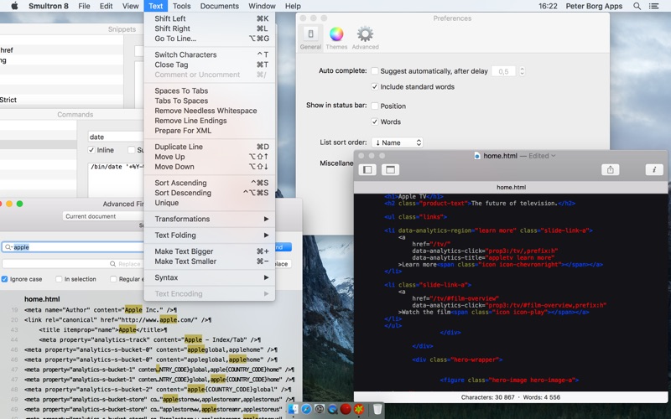Image resolution: width=671 pixels, height=419 pixels.
Task: Click the Smultron tomato-star Dock icon
Action: (x=359, y=410)
